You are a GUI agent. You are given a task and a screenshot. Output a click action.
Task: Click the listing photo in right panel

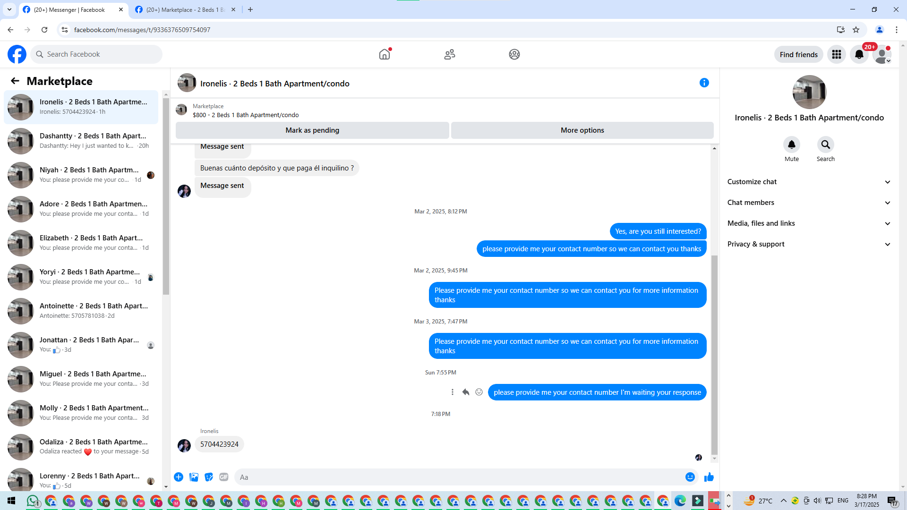(x=809, y=92)
